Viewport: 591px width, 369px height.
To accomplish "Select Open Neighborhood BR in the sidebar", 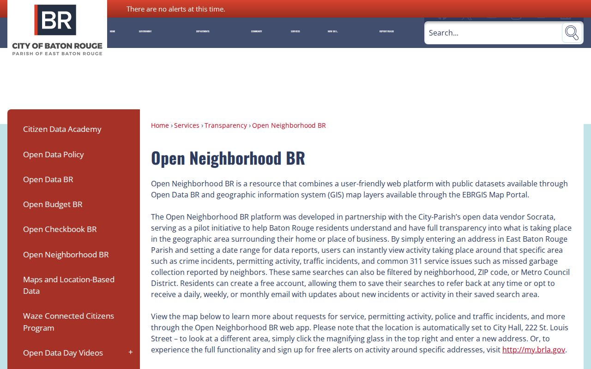I will 66,255.
